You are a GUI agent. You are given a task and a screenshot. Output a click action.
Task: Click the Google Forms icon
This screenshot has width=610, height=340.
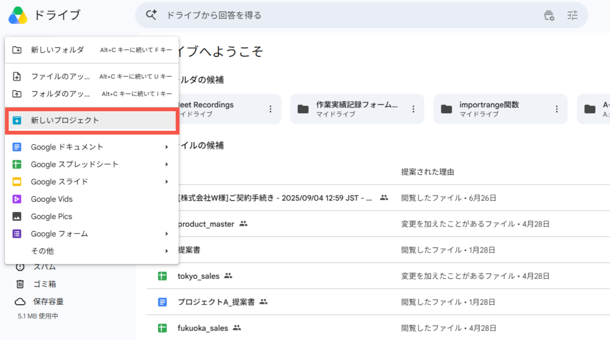tap(17, 233)
